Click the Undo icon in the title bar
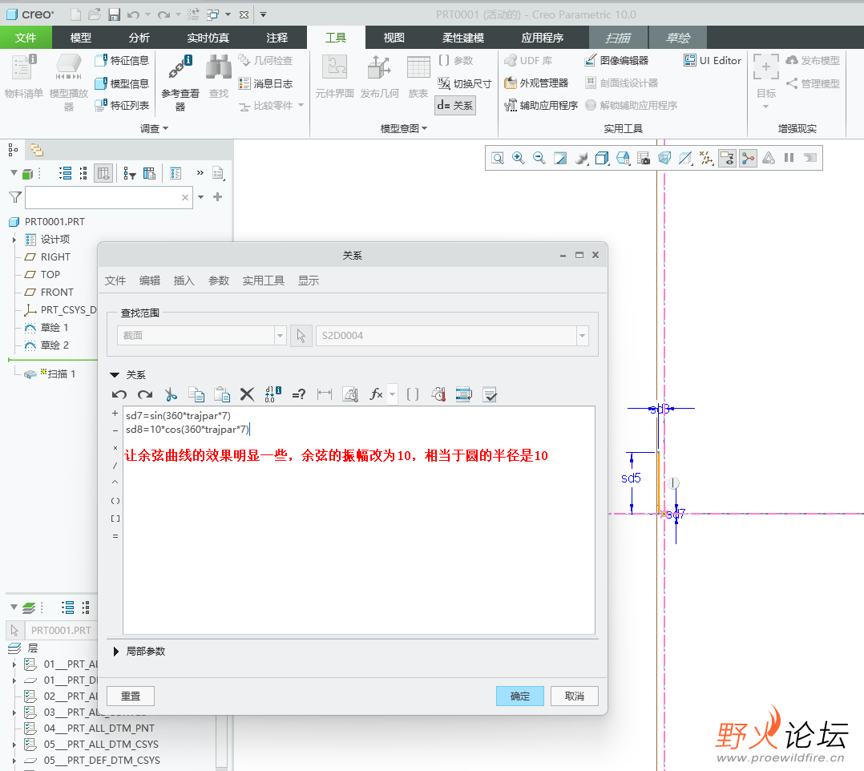The image size is (864, 771). tap(133, 15)
